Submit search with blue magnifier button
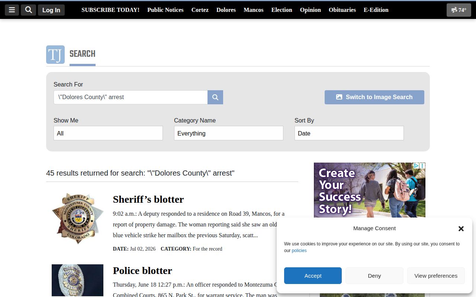This screenshot has height=297, width=476. click(x=215, y=97)
